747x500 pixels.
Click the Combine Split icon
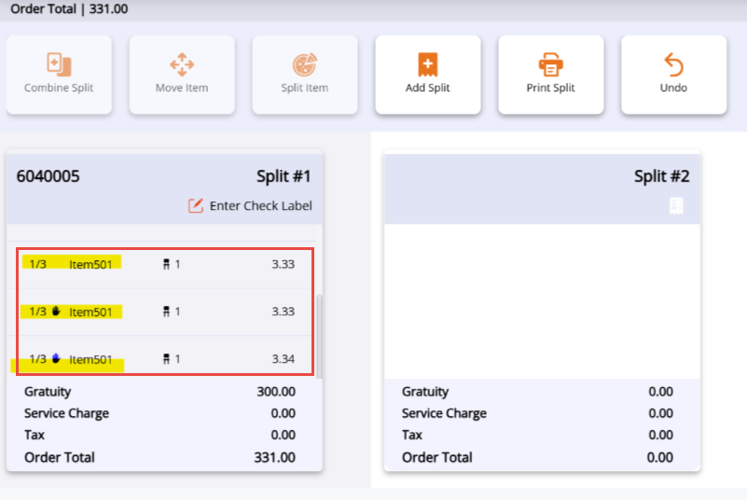point(59,64)
